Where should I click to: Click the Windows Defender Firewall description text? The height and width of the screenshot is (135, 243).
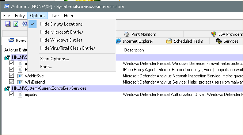[183, 63]
